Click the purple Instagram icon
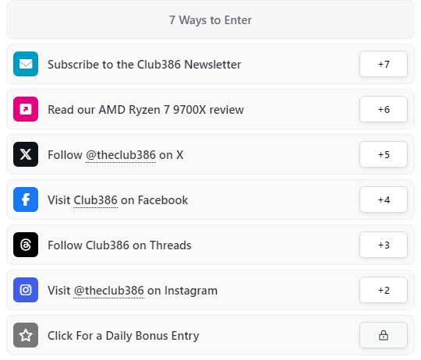Viewport: 421px width, 360px height. coord(26,290)
